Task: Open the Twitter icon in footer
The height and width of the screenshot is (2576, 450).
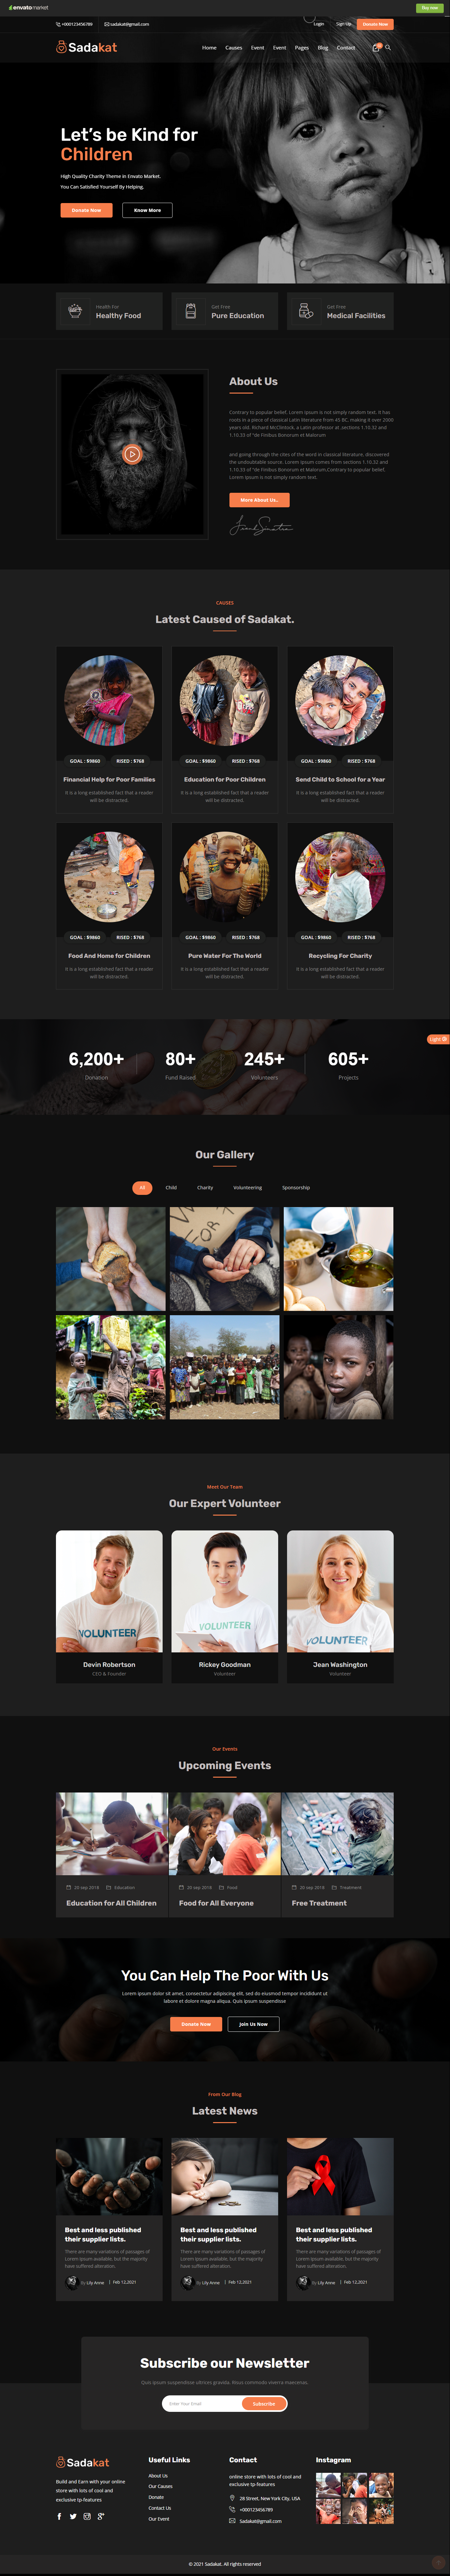Action: [x=73, y=2516]
